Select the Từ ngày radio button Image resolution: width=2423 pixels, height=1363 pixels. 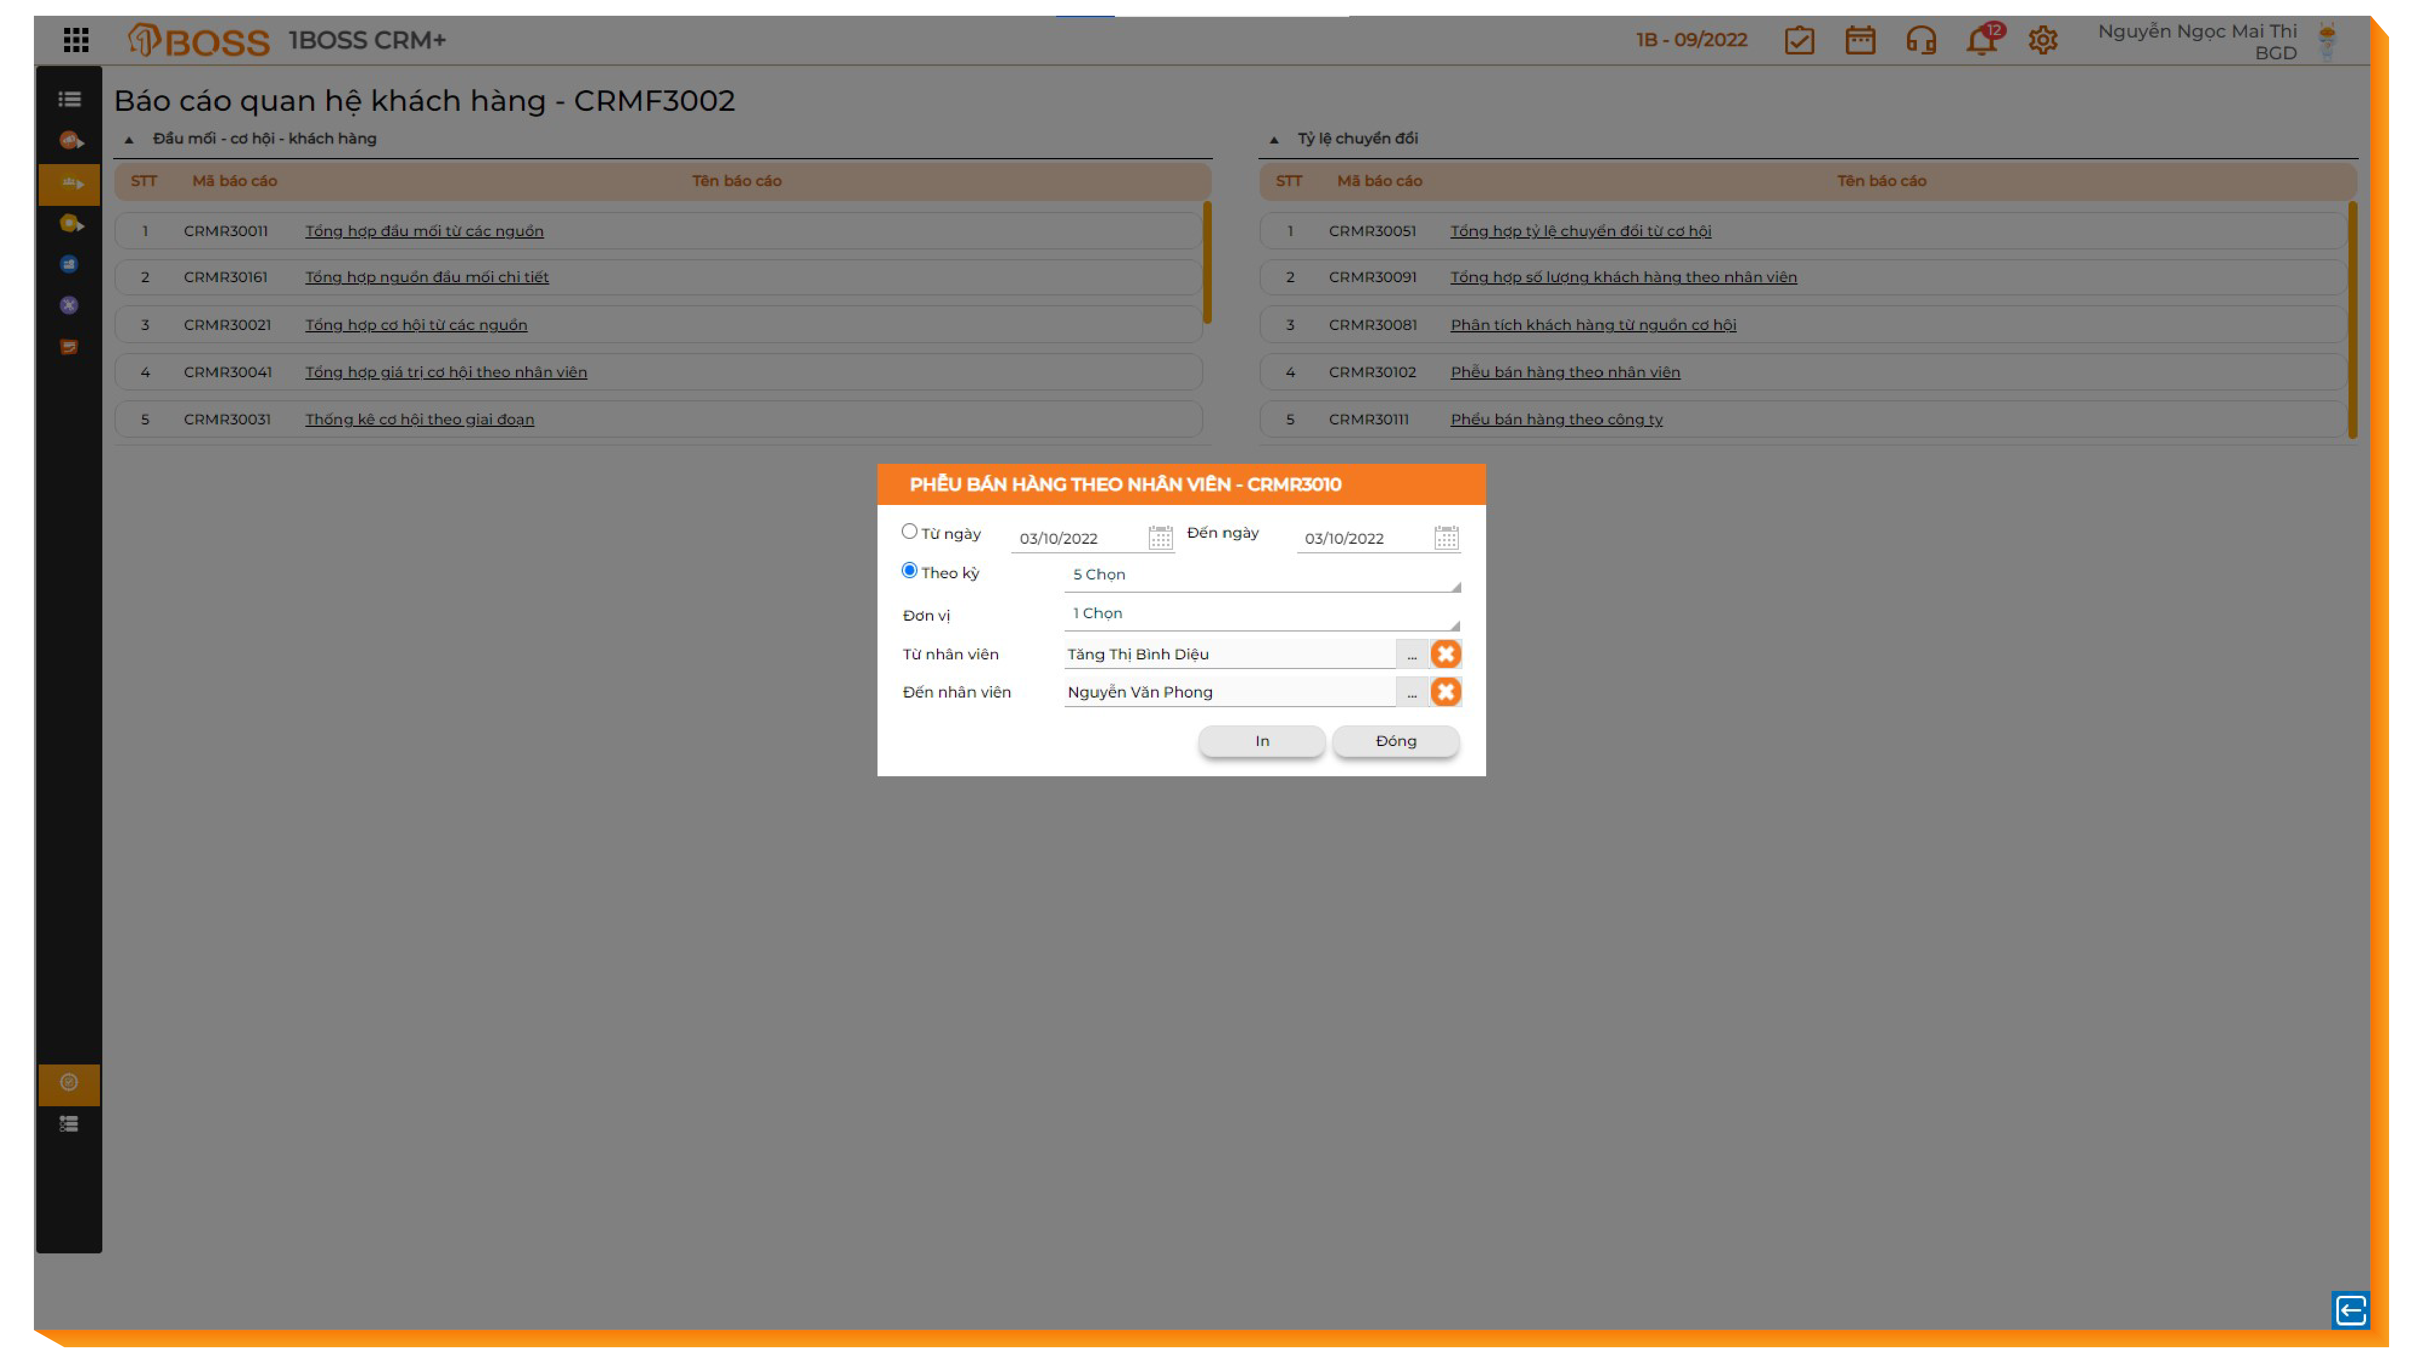coord(908,532)
